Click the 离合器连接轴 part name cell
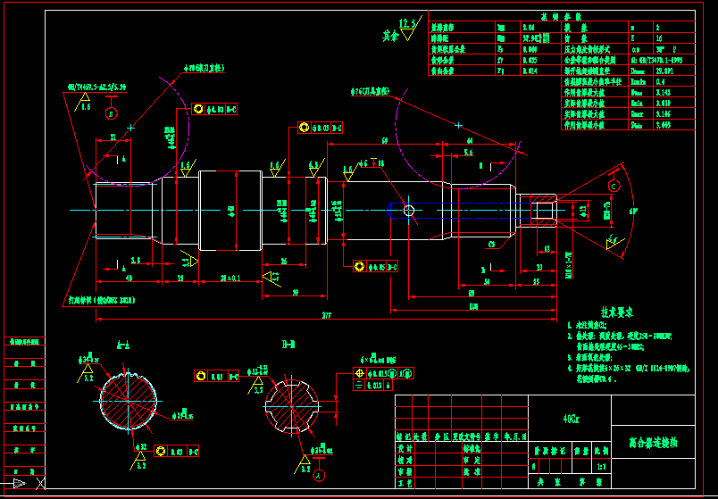718x499 pixels. pos(652,442)
